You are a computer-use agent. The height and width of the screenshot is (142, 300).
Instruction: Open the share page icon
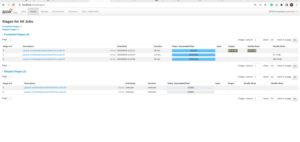[260, 5]
